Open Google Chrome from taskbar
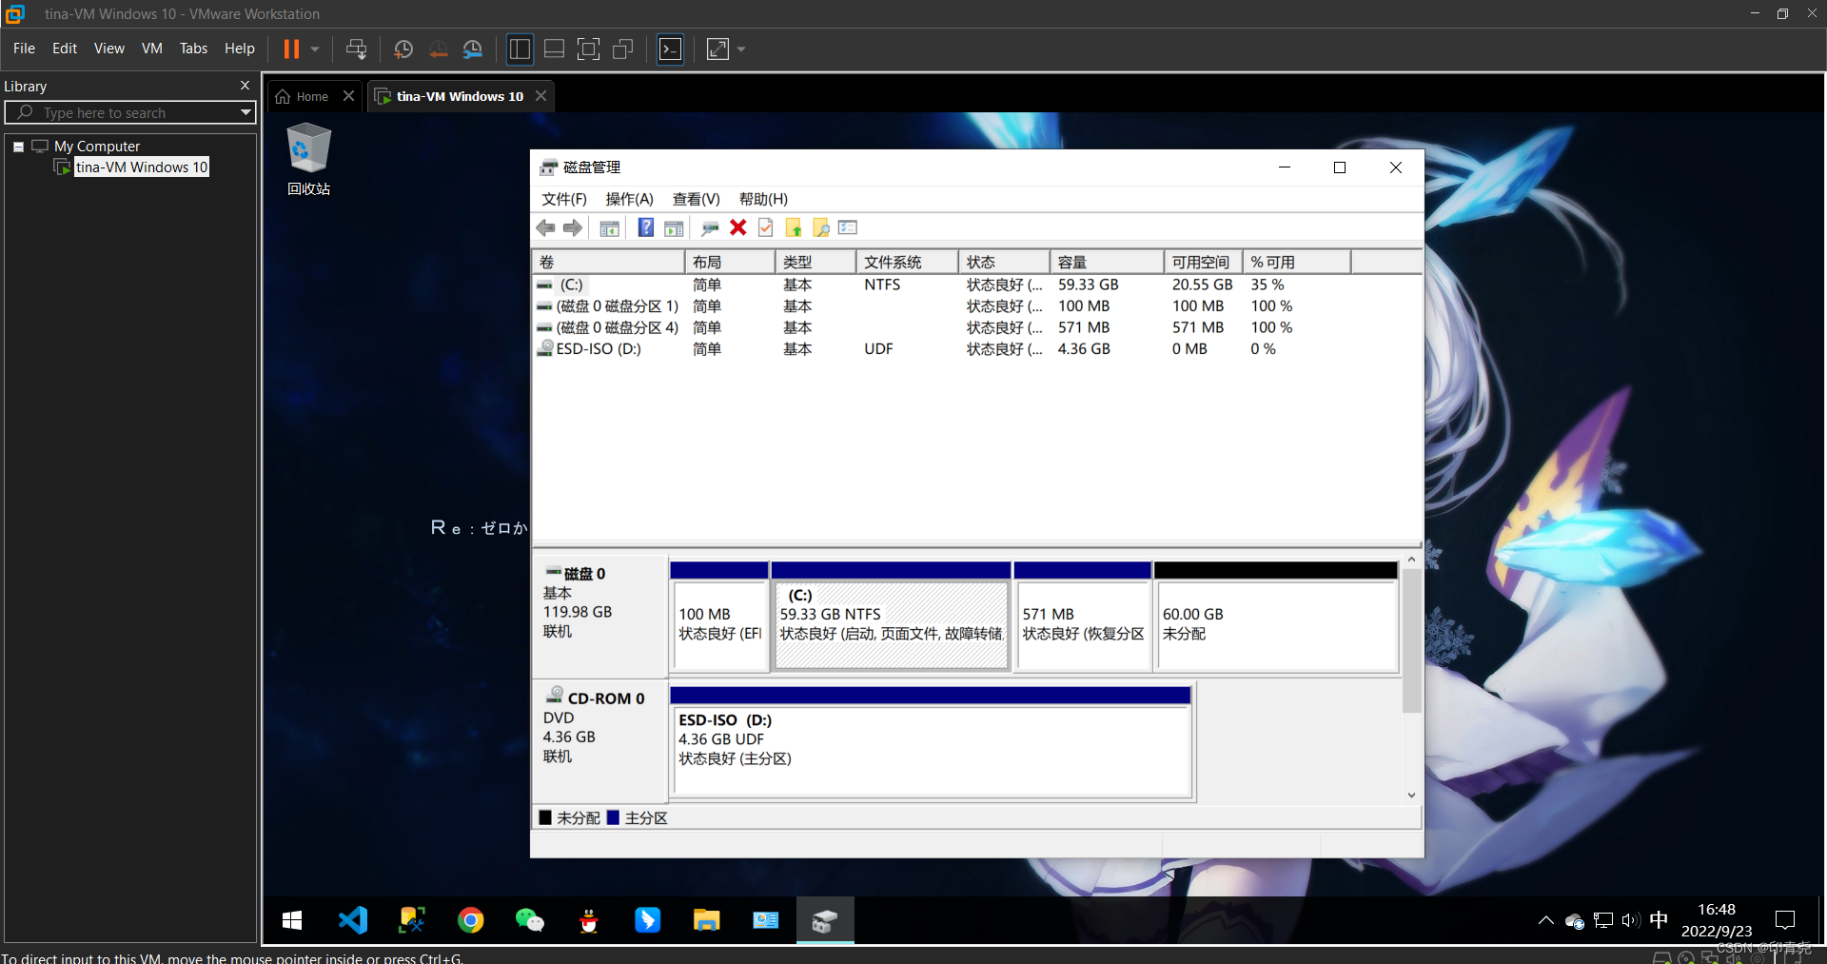Image resolution: width=1827 pixels, height=964 pixels. tap(470, 920)
